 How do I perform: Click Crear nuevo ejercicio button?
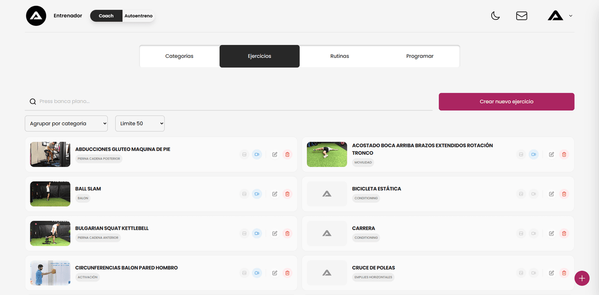point(506,102)
